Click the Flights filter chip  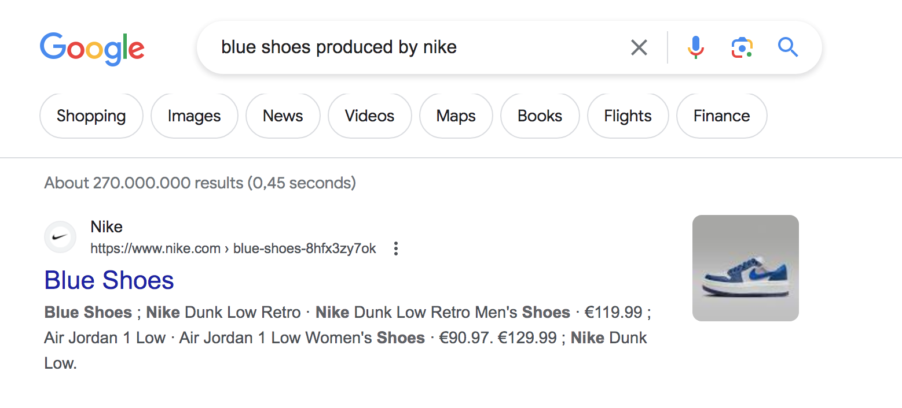click(628, 116)
